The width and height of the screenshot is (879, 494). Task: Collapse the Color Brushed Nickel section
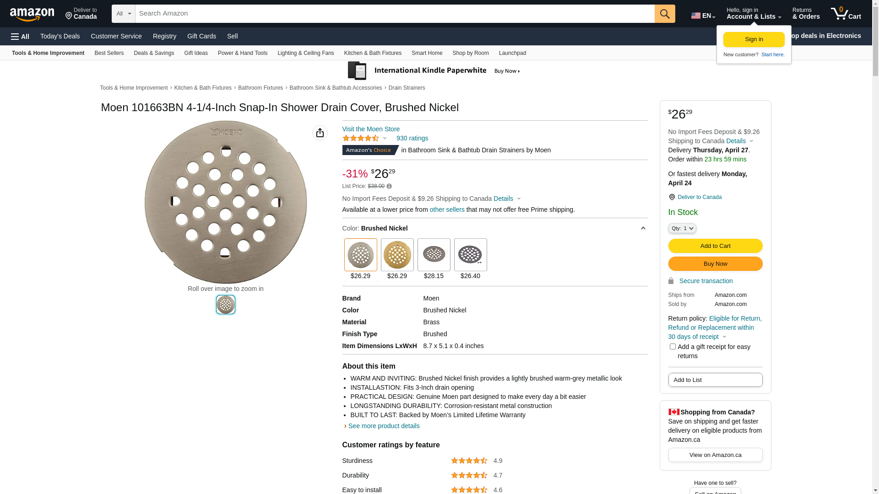643,228
